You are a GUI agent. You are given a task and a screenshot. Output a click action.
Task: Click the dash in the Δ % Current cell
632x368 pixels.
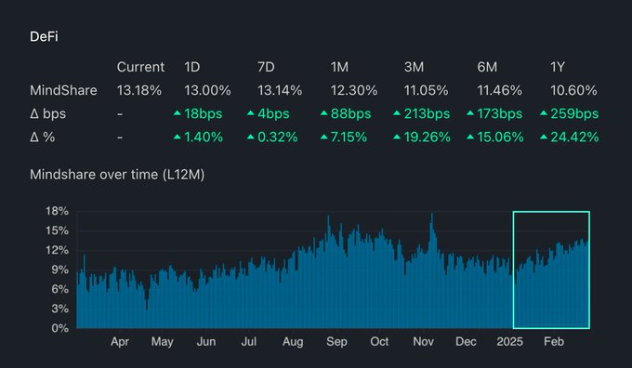(120, 138)
